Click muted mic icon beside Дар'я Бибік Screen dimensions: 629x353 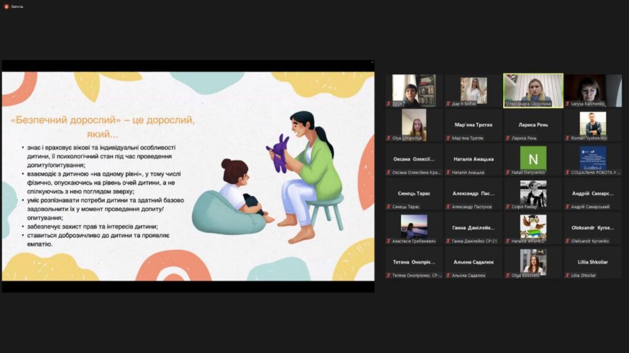448,104
